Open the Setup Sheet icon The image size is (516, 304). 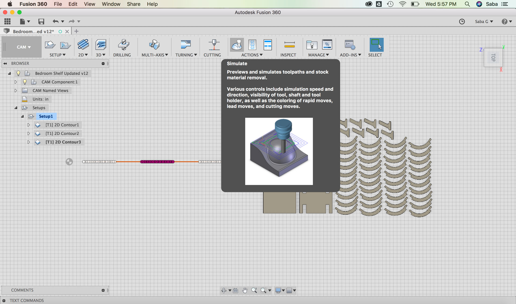(x=268, y=45)
